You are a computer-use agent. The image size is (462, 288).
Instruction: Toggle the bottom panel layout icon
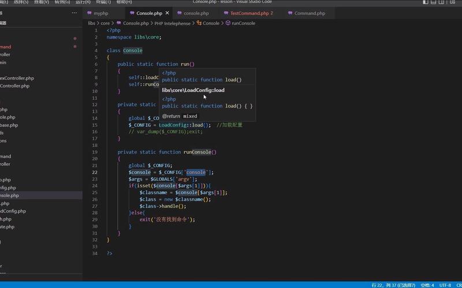(x=434, y=2)
